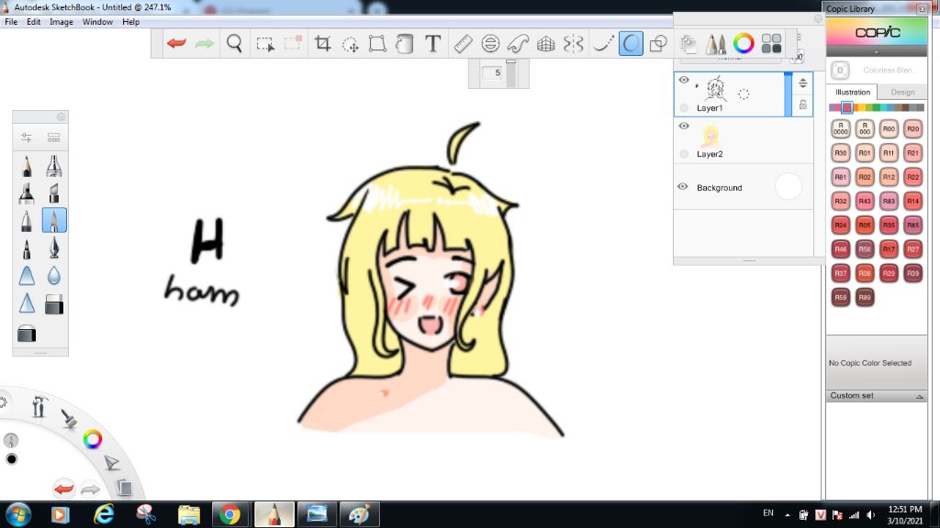The image size is (940, 528).
Task: Switch to the Design tab in Copic Library
Action: pos(902,93)
